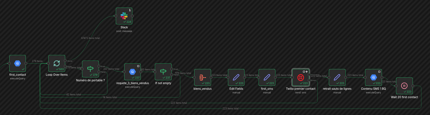Click the Slack node label
Image resolution: width=430 pixels, height=115 pixels.
(x=124, y=27)
